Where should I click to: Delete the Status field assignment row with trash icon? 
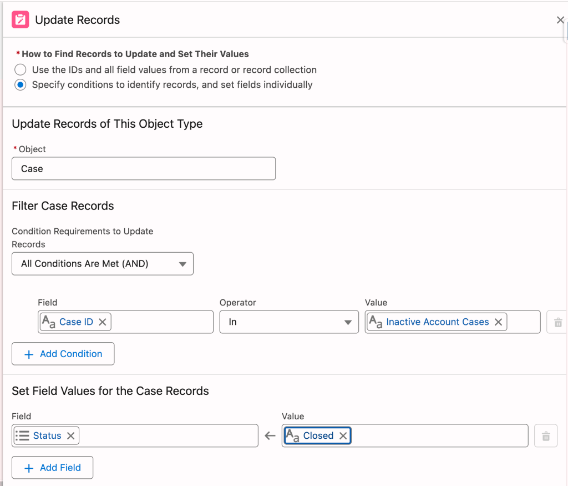[x=546, y=435]
